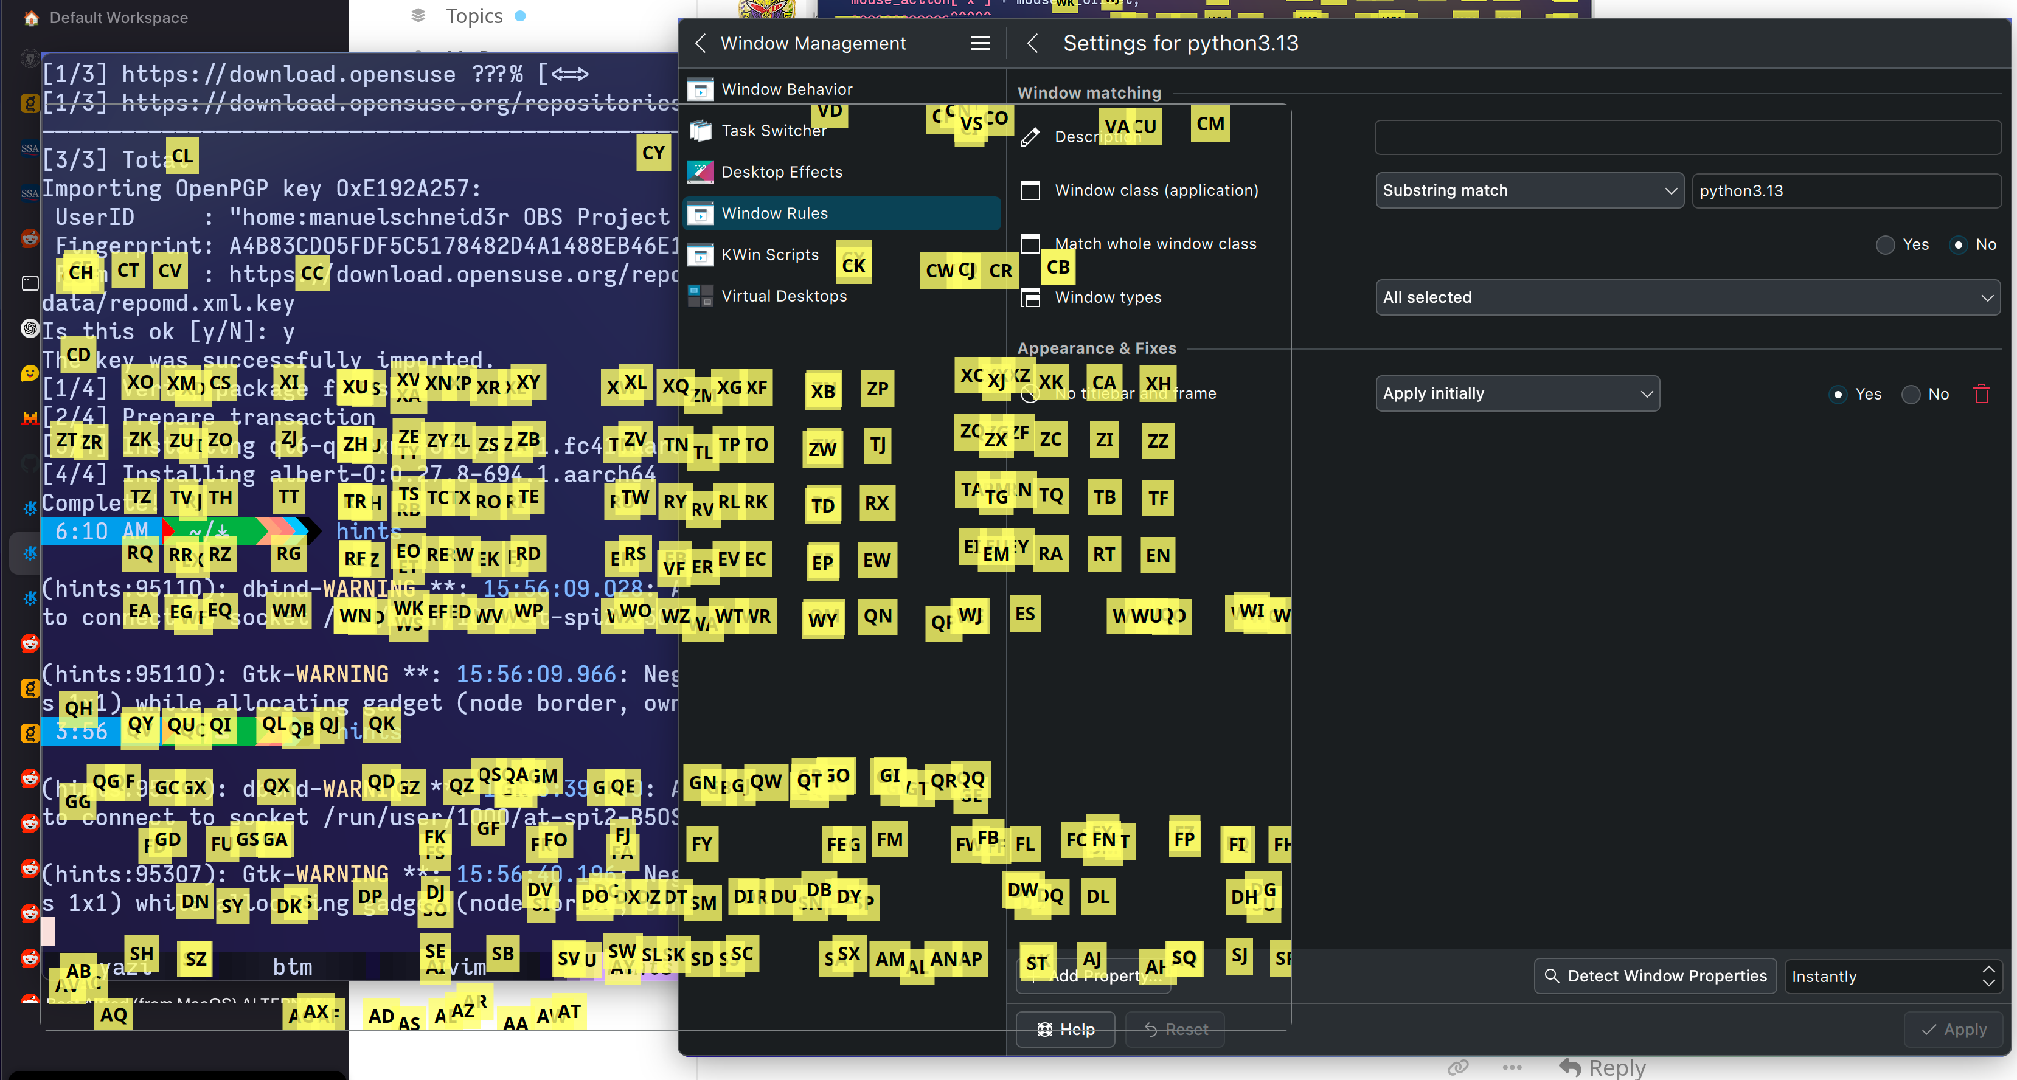Click the Window Behavior sidebar icon
Viewport: 2017px width, 1080px height.
tap(701, 89)
